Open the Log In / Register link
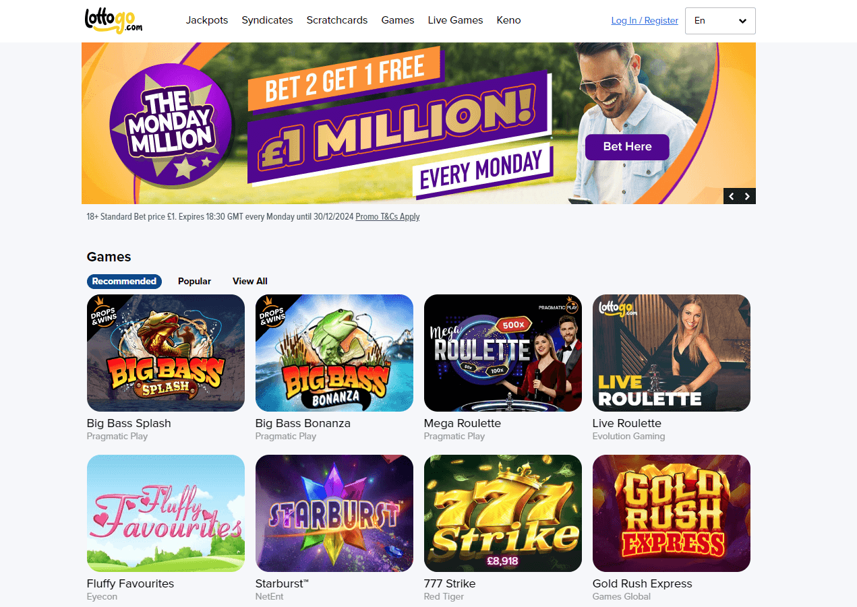Viewport: 857px width, 607px height. pos(645,21)
